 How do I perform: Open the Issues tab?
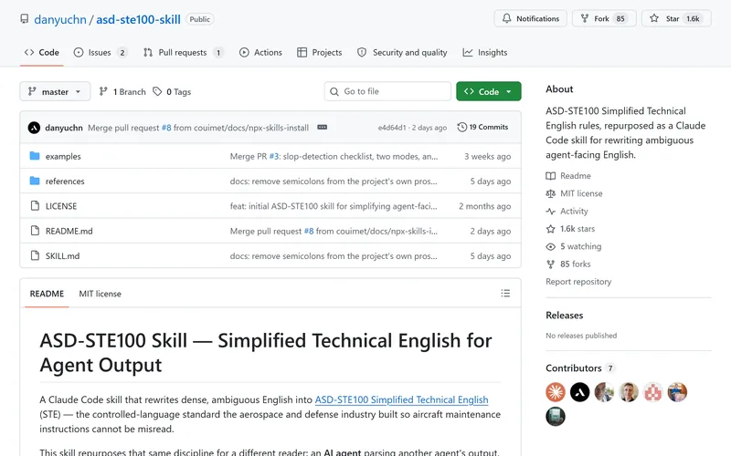click(x=101, y=53)
